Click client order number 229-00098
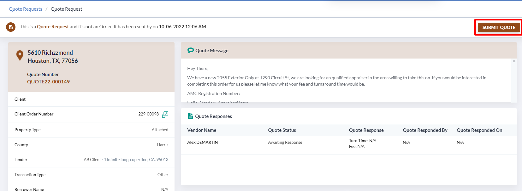 (x=148, y=114)
